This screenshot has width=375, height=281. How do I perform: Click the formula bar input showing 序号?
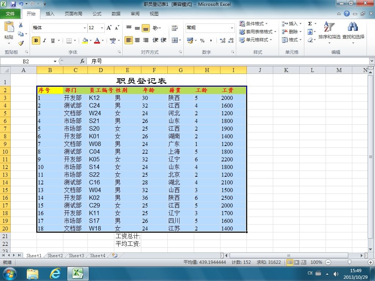pyautogui.click(x=228, y=61)
